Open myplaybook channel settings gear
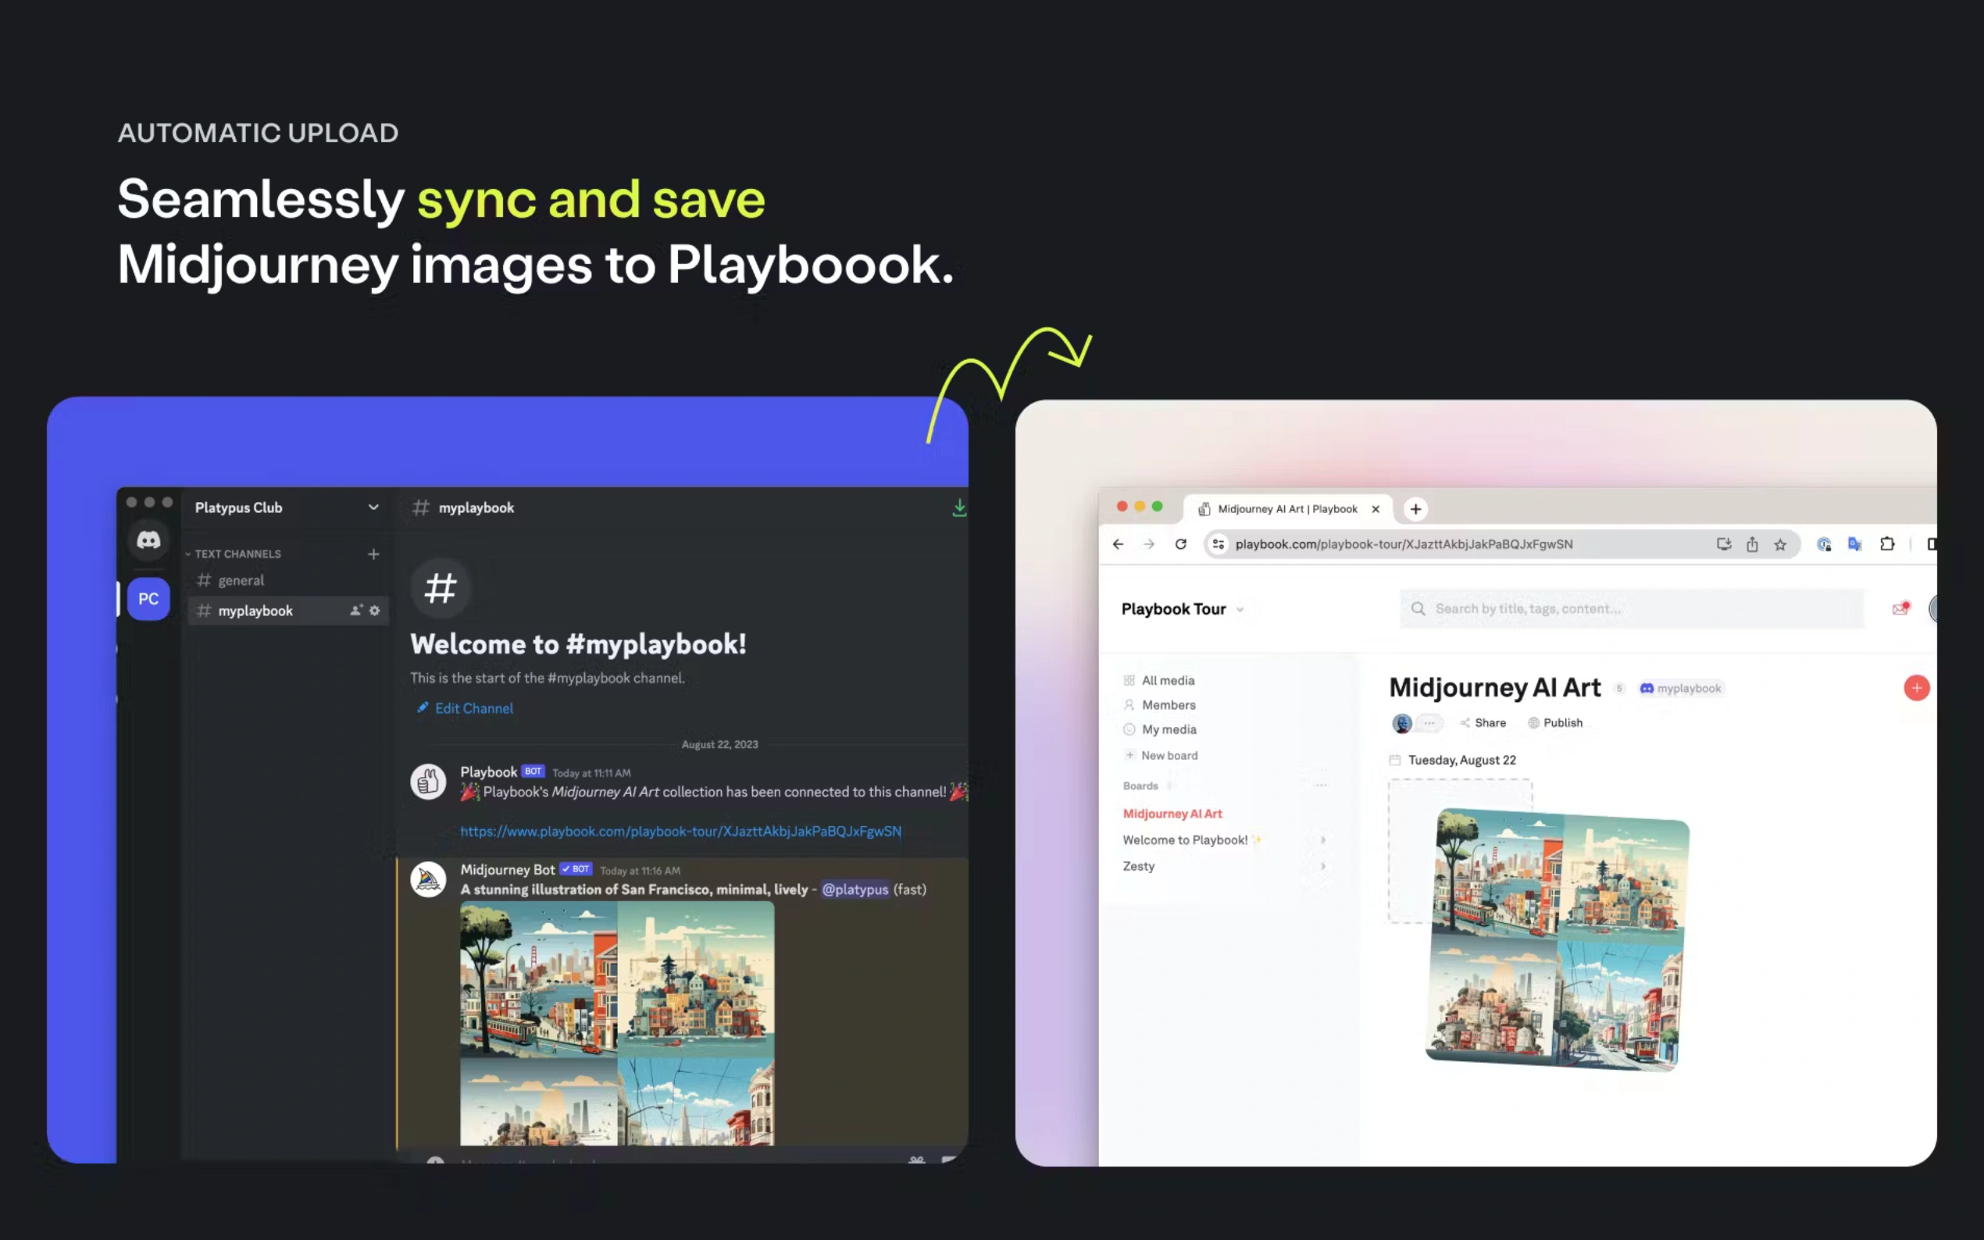The image size is (1984, 1240). [x=375, y=610]
